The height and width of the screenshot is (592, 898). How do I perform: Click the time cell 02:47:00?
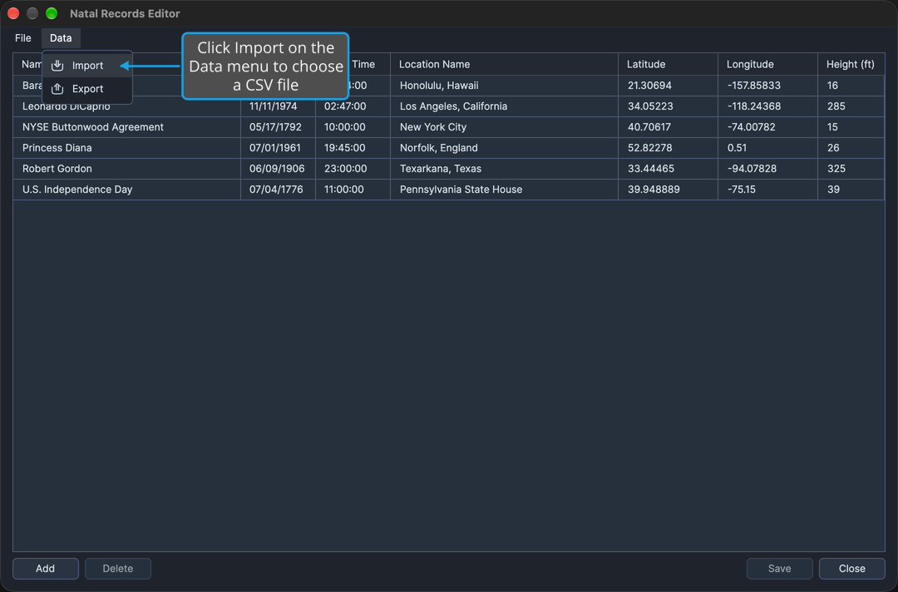click(x=353, y=106)
